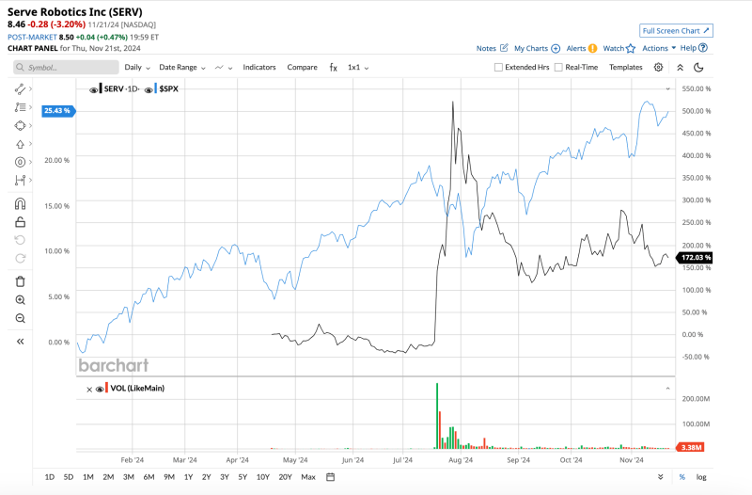Undo the last chart action
This screenshot has width=752, height=495.
pyautogui.click(x=20, y=240)
